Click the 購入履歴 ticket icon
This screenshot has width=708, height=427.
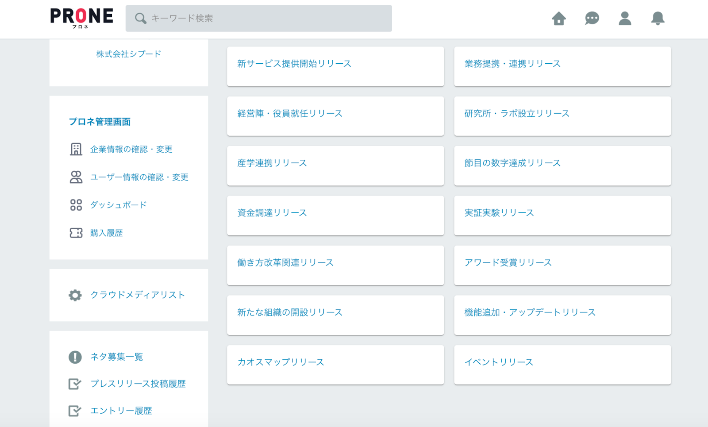click(76, 233)
